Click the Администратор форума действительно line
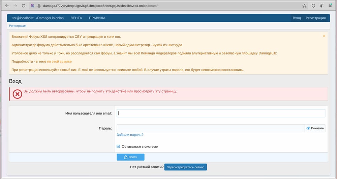337x179 pixels. (97, 45)
